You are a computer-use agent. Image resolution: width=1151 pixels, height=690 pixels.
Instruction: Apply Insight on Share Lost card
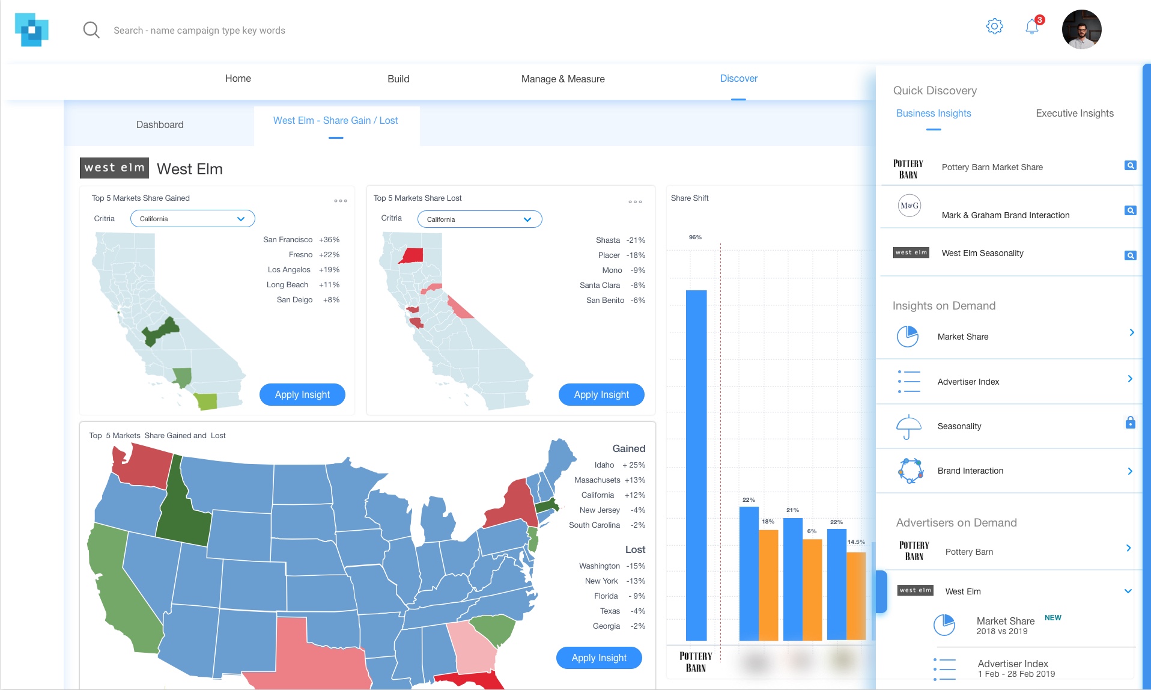click(601, 394)
